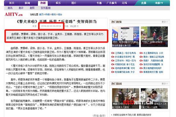Open the left thumbnail under 热门新闻

[126, 98]
